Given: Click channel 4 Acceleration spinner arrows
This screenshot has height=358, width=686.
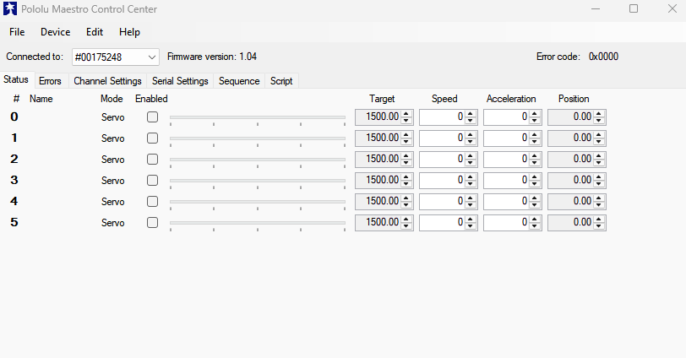Looking at the screenshot, I should pos(535,201).
